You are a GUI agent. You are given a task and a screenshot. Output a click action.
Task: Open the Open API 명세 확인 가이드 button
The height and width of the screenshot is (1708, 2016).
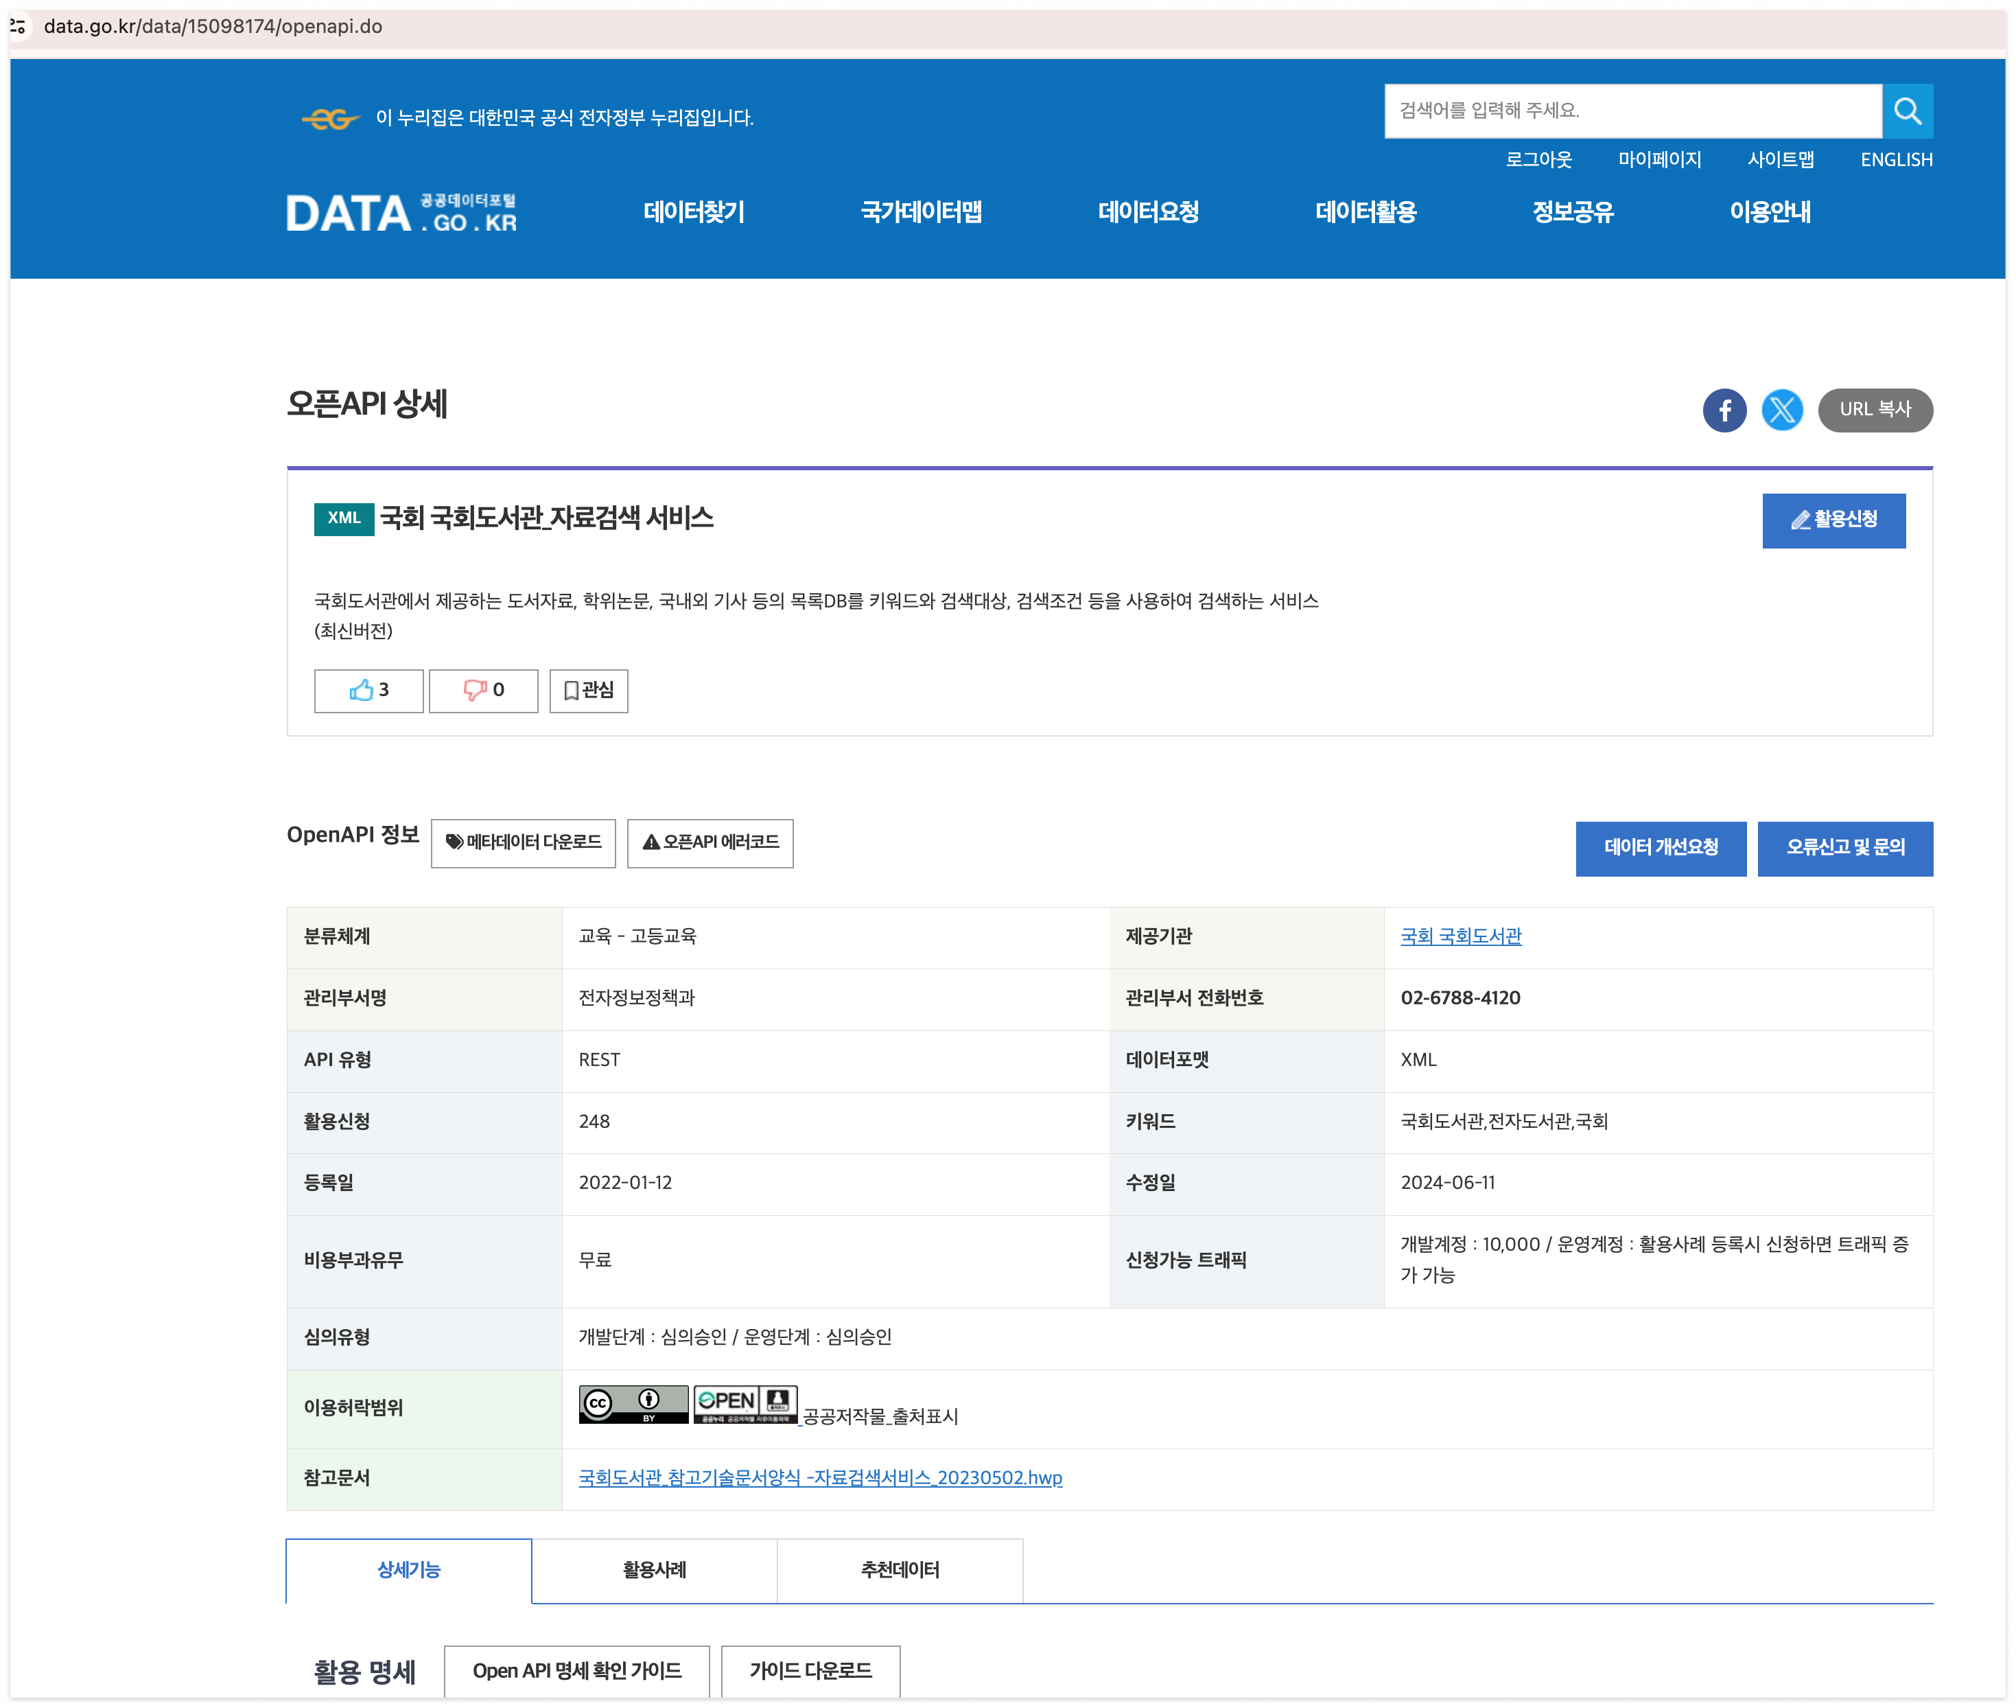coord(577,1671)
